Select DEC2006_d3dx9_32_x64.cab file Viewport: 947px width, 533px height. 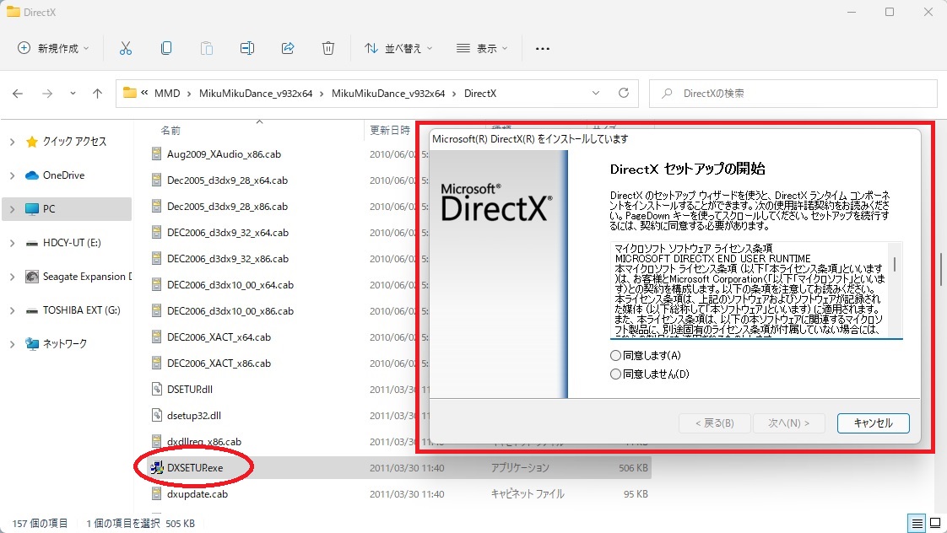point(228,233)
